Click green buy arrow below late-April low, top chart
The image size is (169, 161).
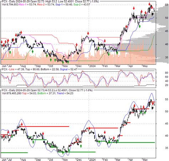click(140, 26)
